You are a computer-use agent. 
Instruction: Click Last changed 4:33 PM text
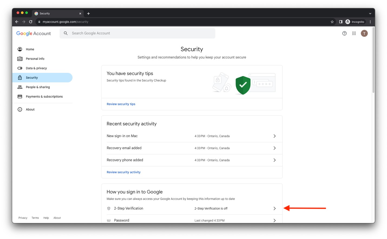coord(209,221)
